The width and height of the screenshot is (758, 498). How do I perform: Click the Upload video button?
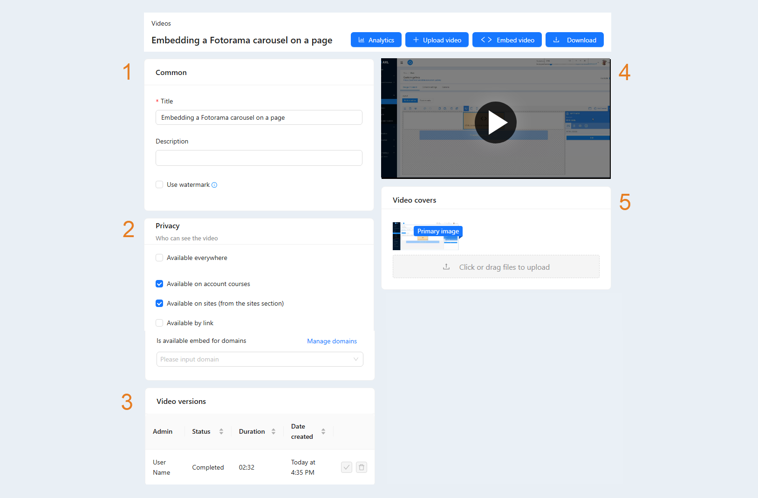click(437, 40)
